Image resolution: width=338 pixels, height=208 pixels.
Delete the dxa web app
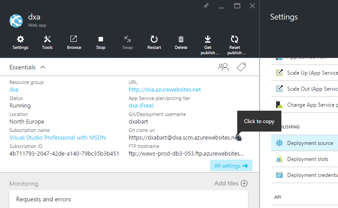pyautogui.click(x=181, y=43)
